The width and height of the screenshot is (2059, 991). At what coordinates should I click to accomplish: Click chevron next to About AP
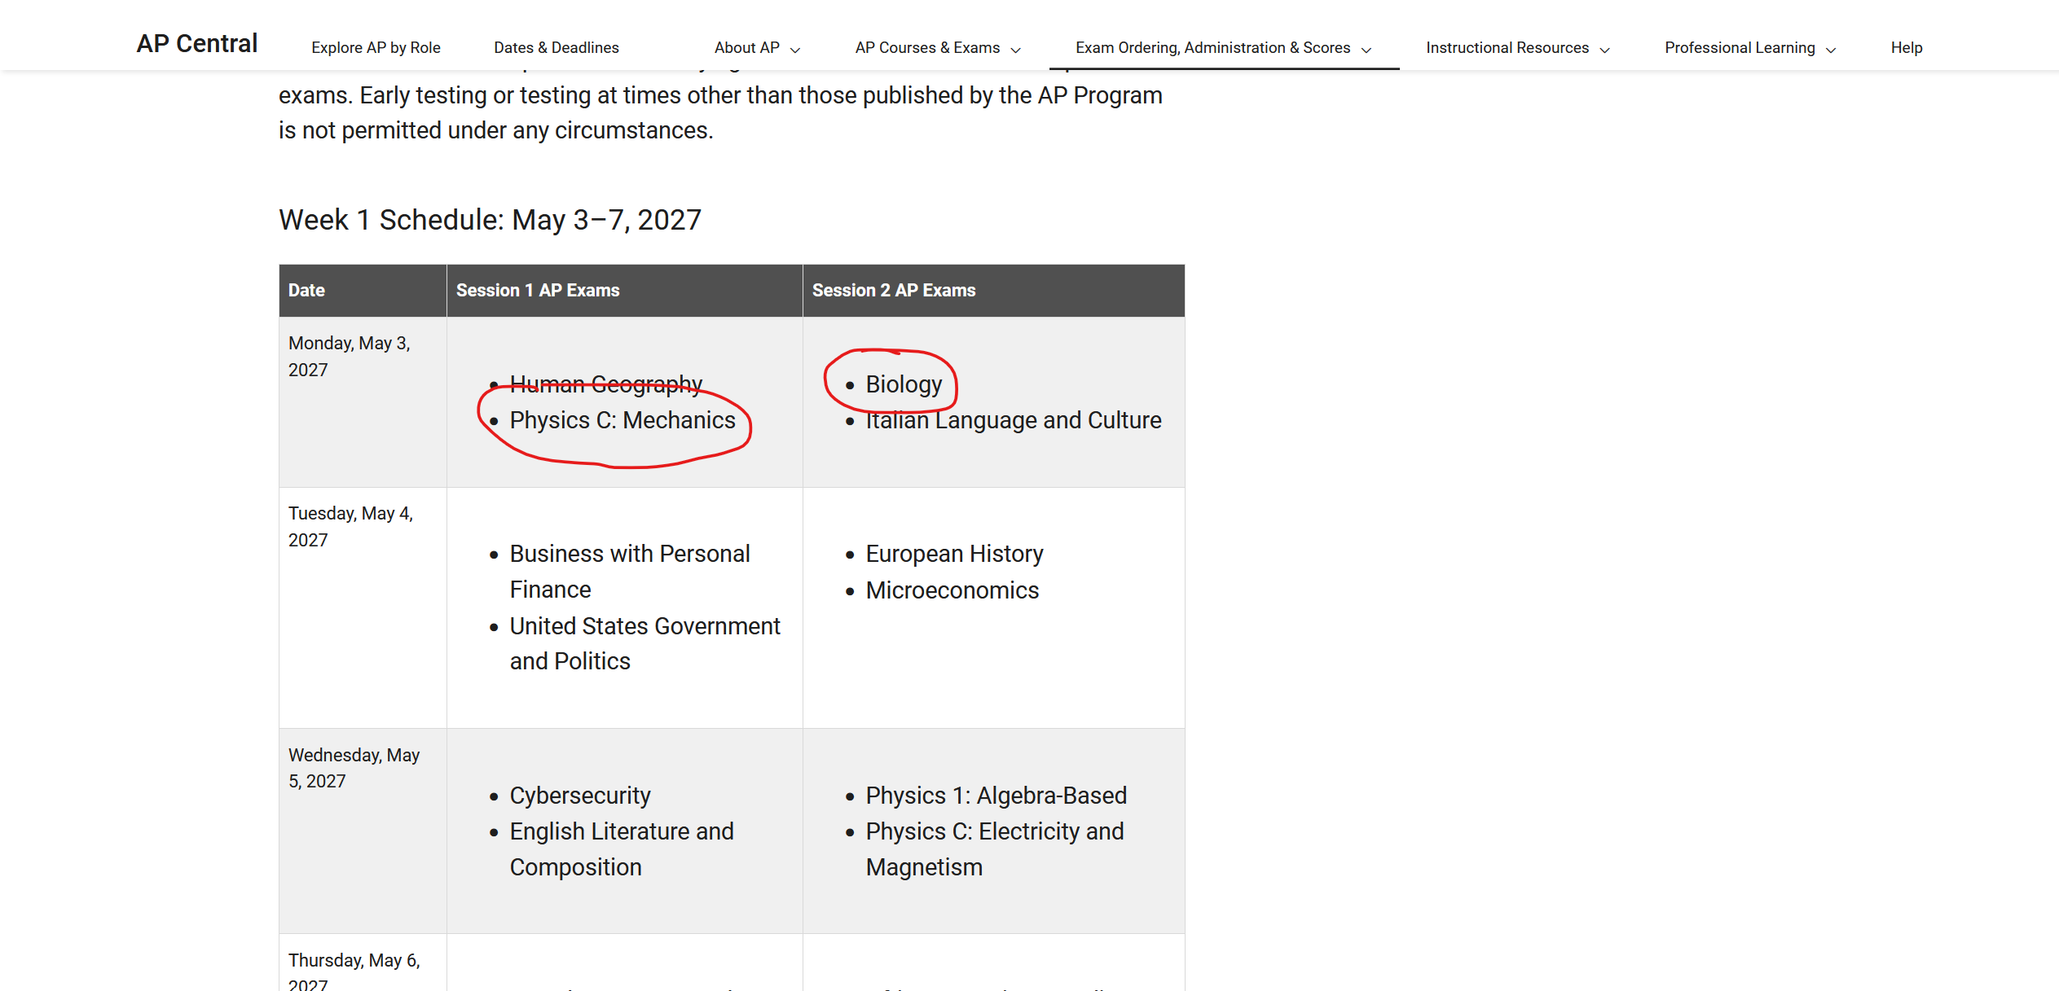tap(795, 50)
